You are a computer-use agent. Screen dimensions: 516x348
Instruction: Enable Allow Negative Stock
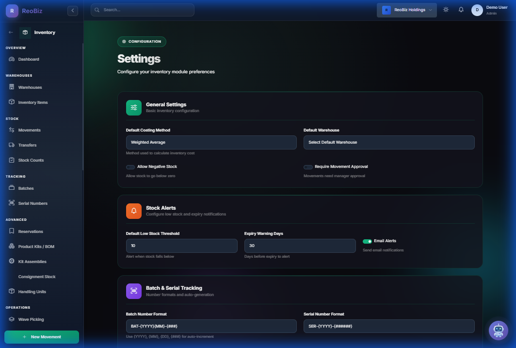pyautogui.click(x=130, y=166)
